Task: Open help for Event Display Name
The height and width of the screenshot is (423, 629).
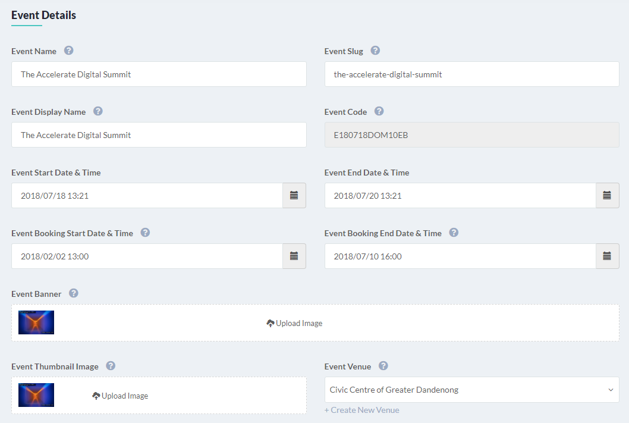Action: click(x=98, y=111)
